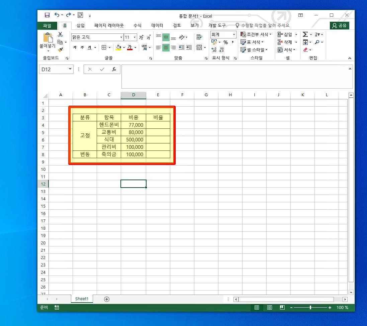The height and width of the screenshot is (326, 367).
Task: Expand the formula bar
Action: point(350,69)
